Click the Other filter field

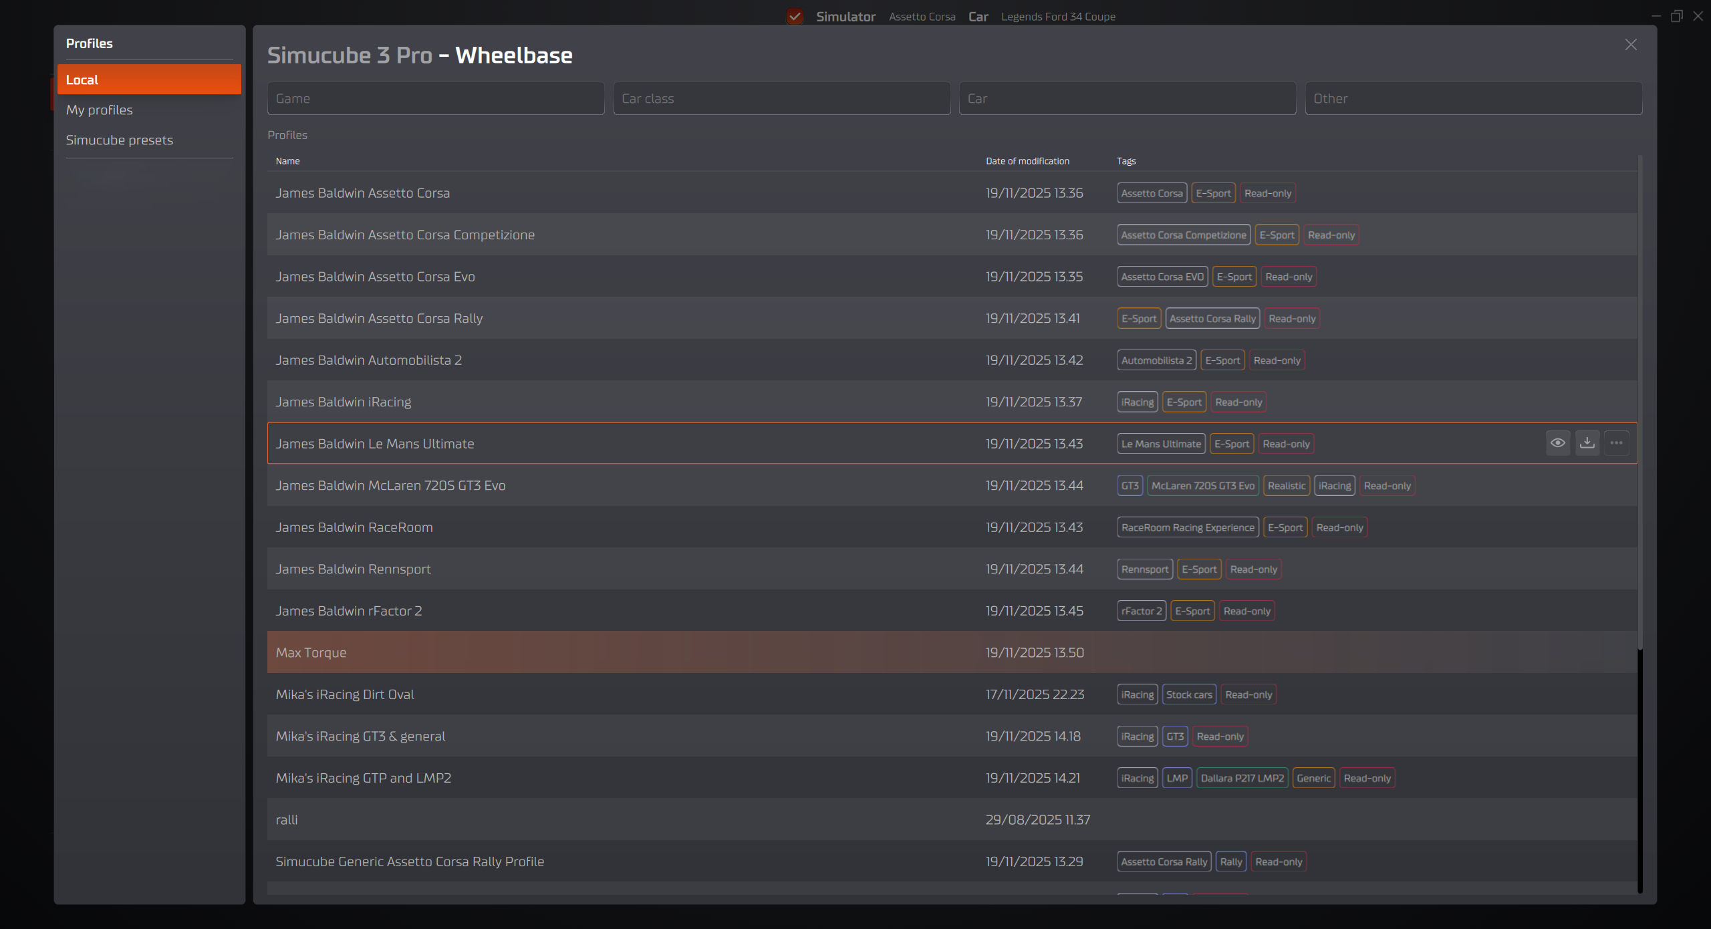pyautogui.click(x=1473, y=98)
